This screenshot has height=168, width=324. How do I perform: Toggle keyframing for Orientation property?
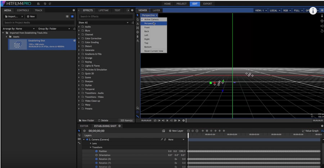96,155
